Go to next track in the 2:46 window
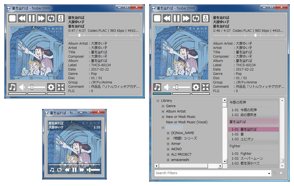The width and height of the screenshot is (294, 186). click(x=186, y=18)
